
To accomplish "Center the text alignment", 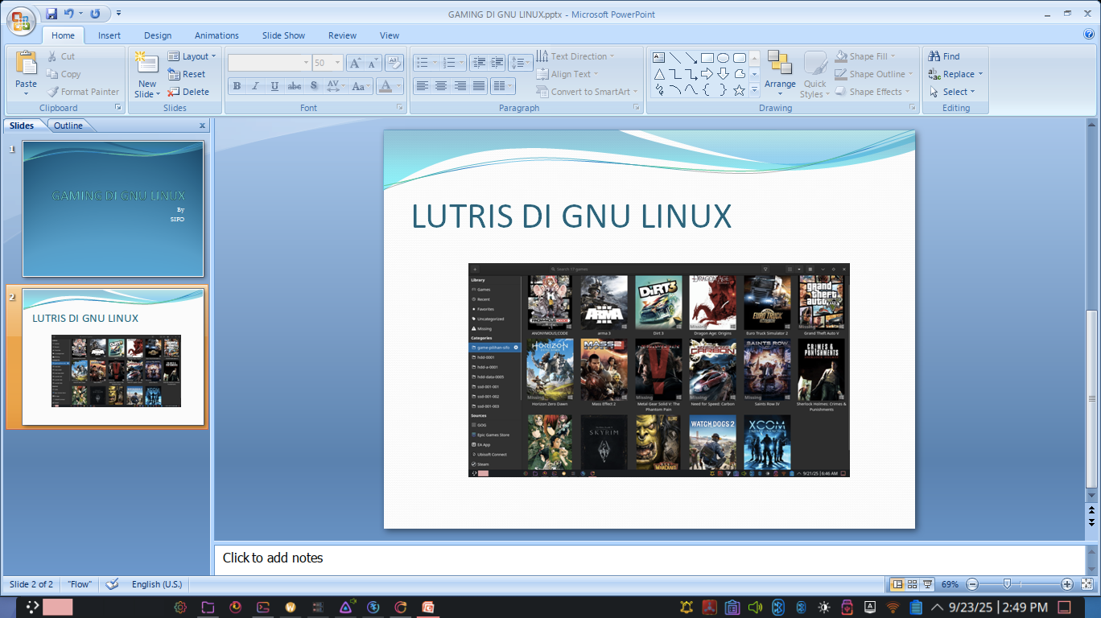I will pos(441,86).
